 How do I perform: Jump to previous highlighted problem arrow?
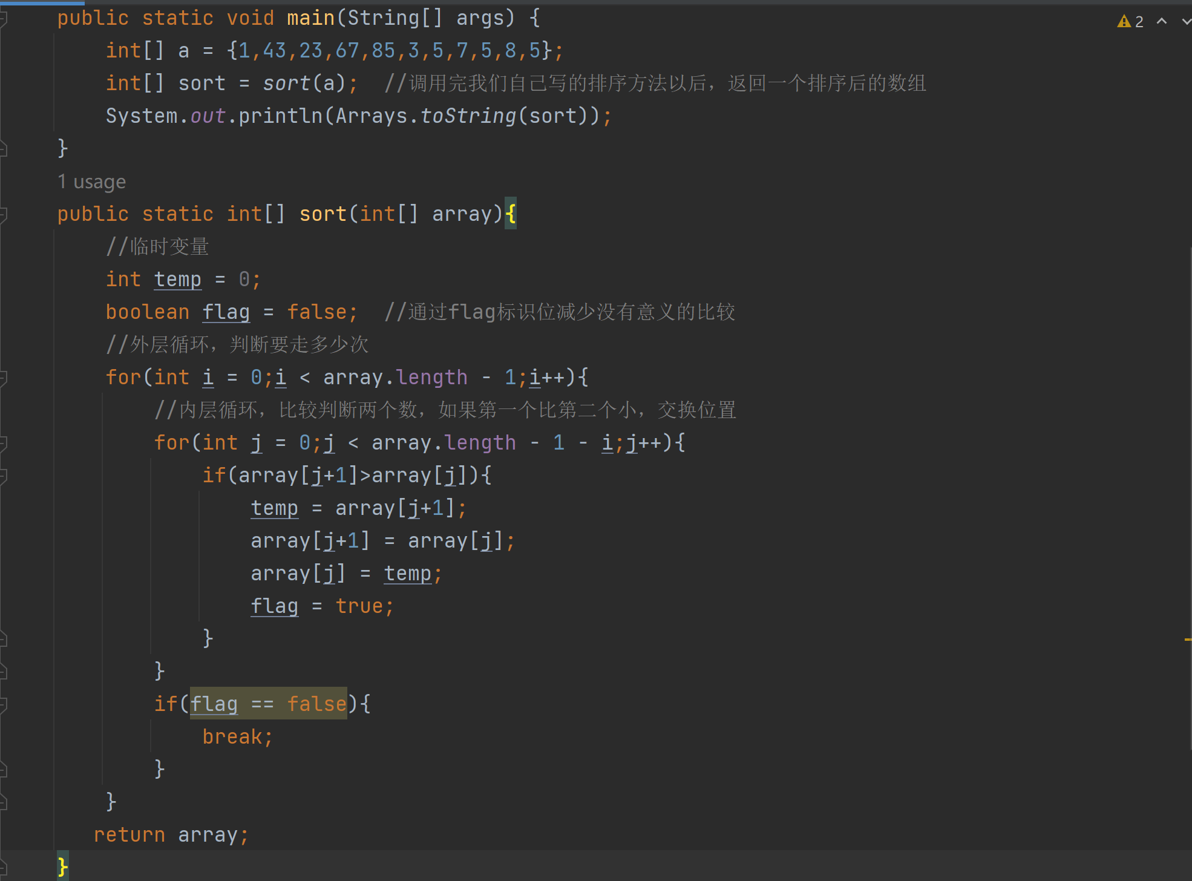click(x=1162, y=22)
